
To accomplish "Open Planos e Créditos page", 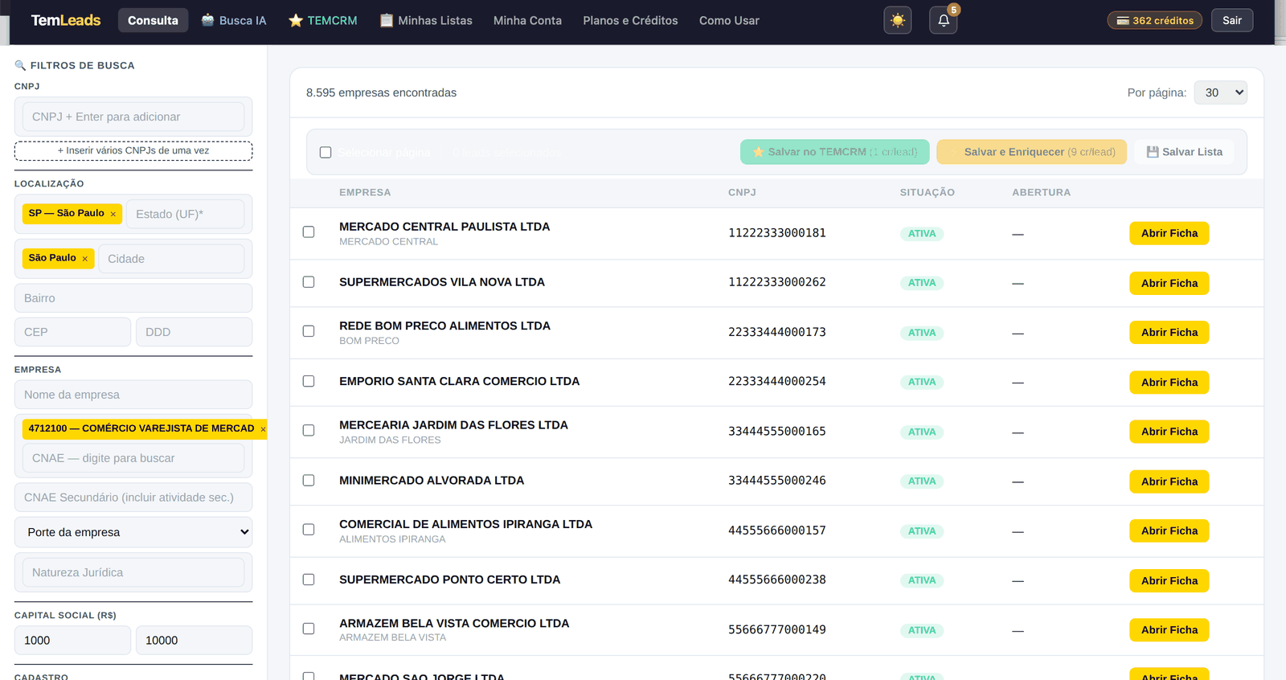I will (630, 20).
